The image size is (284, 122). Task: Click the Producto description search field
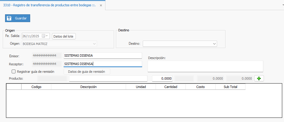click(x=108, y=78)
